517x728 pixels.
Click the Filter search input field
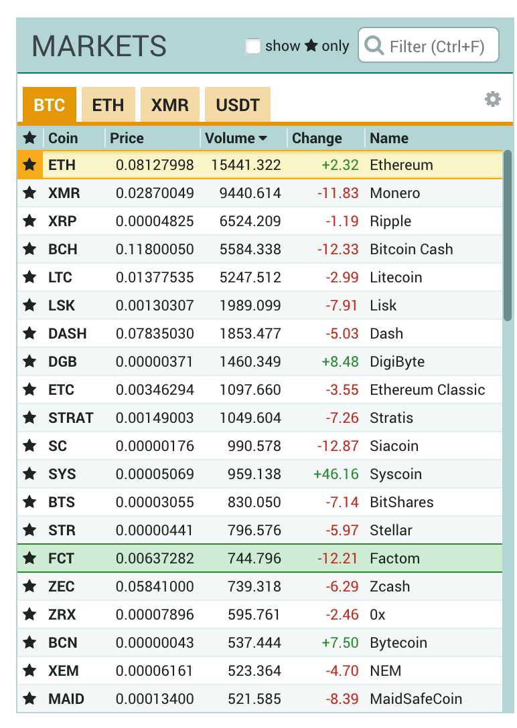(x=435, y=47)
